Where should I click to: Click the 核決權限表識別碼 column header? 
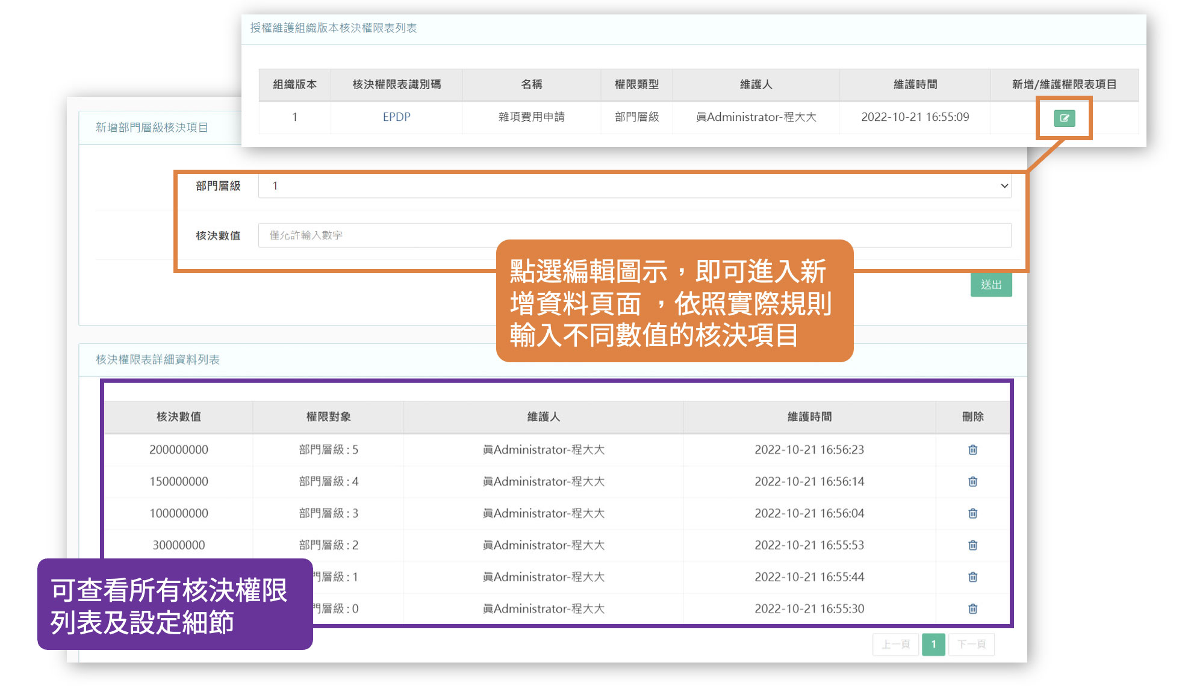[396, 84]
